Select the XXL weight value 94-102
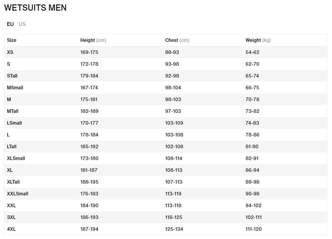Image resolution: width=332 pixels, height=239 pixels. 253,205
